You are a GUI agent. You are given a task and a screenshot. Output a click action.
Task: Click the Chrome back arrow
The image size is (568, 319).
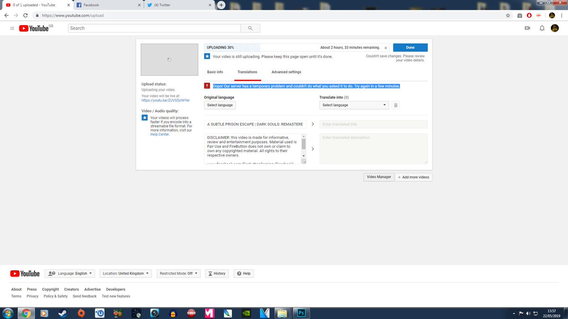pyautogui.click(x=6, y=15)
